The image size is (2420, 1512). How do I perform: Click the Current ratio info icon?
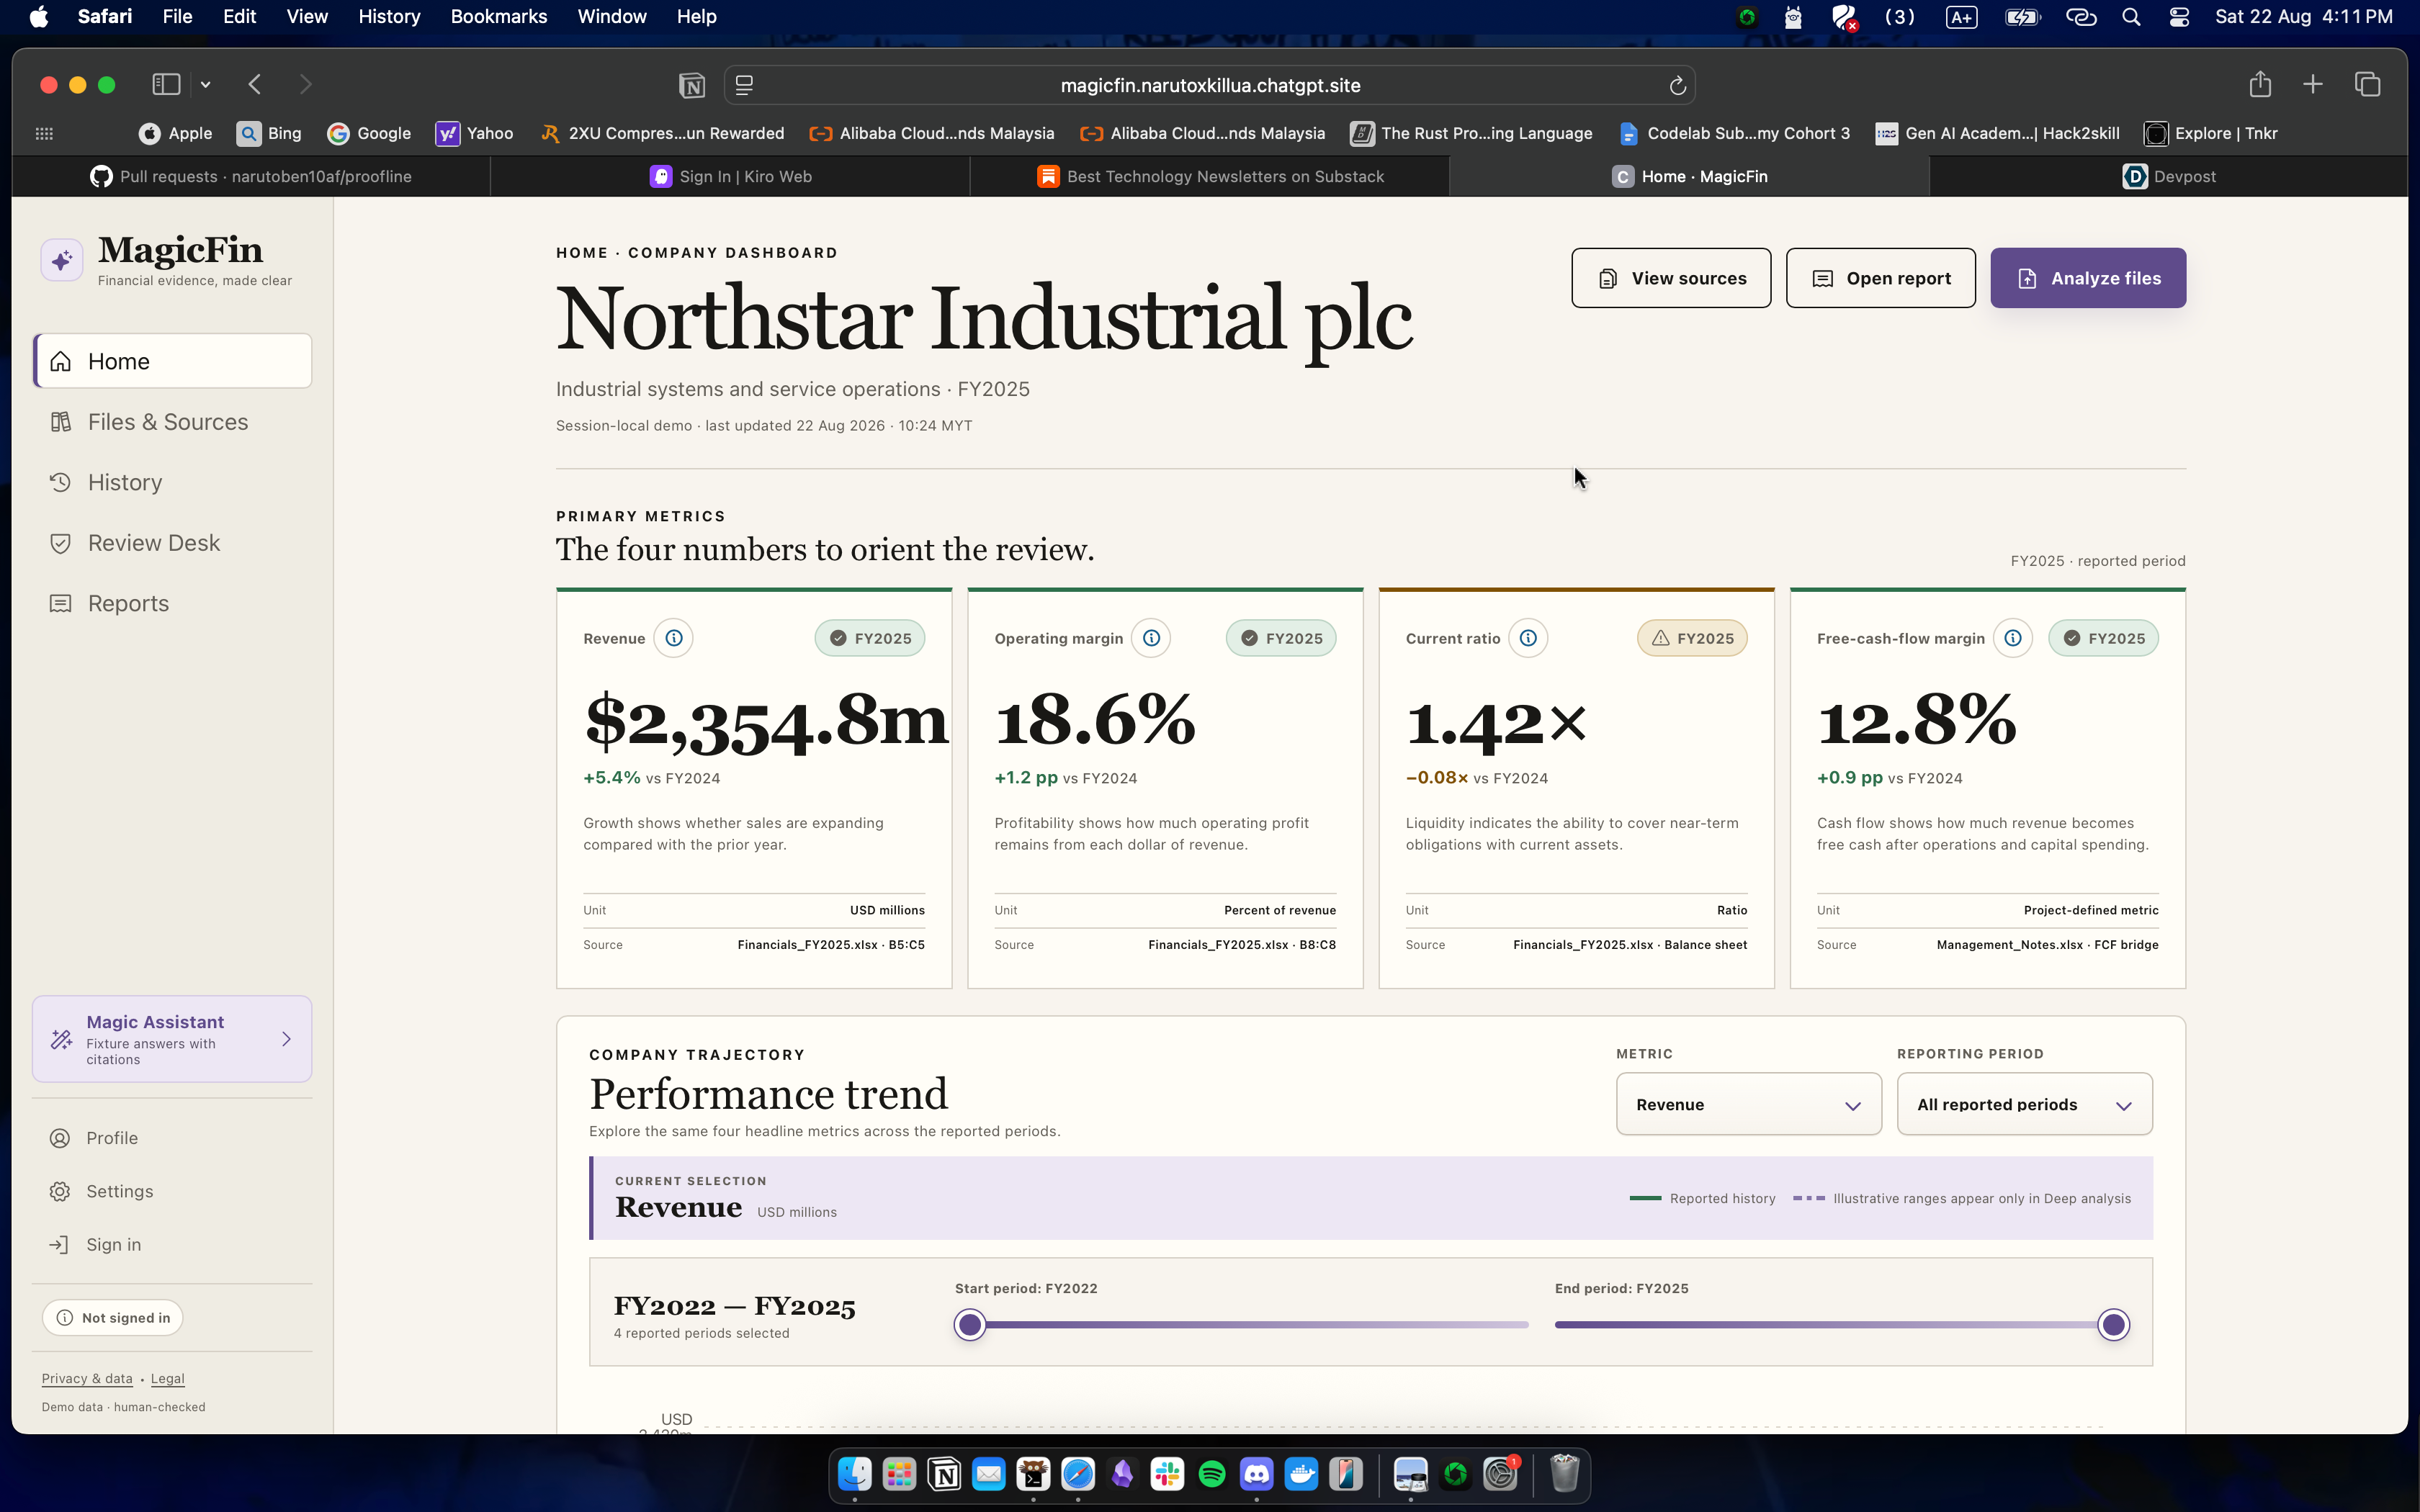(x=1528, y=638)
